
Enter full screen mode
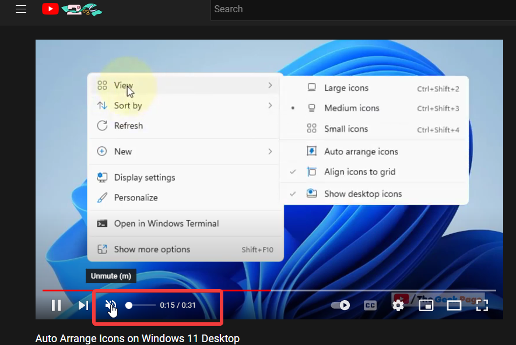[482, 305]
